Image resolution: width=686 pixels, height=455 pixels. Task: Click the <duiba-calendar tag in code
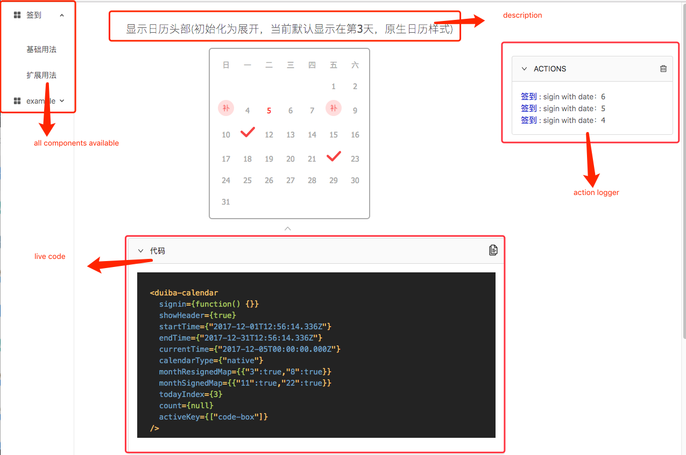tap(184, 293)
